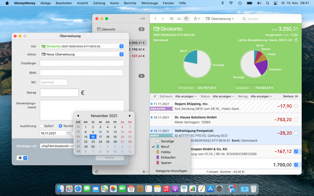Image resolution: width=314 pixels, height=196 pixels.
Task: Open the Betrag filter dropdown
Action: pos(261,96)
